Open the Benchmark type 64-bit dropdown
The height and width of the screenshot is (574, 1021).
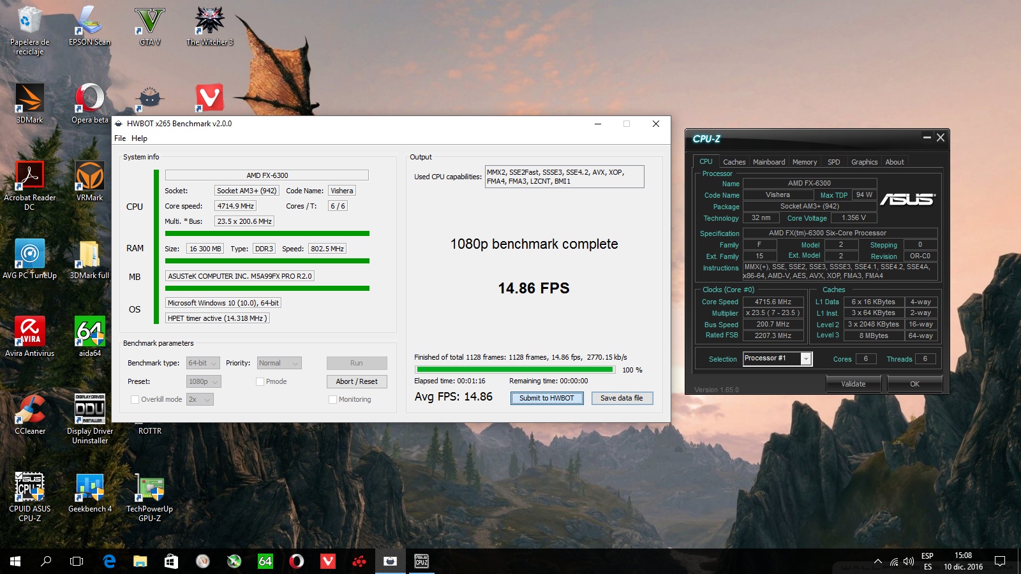(x=203, y=363)
